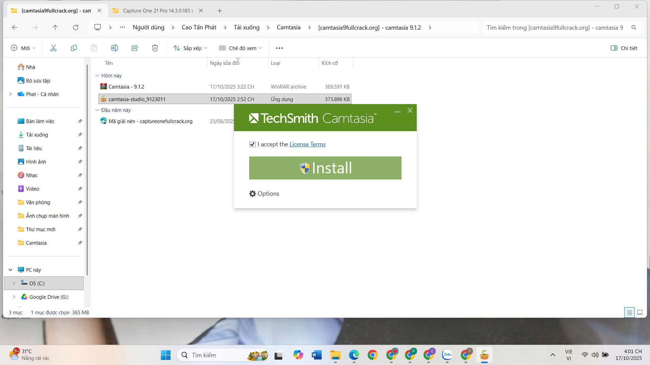
Task: Open the Sắp xếp sort dropdown
Action: tap(190, 48)
